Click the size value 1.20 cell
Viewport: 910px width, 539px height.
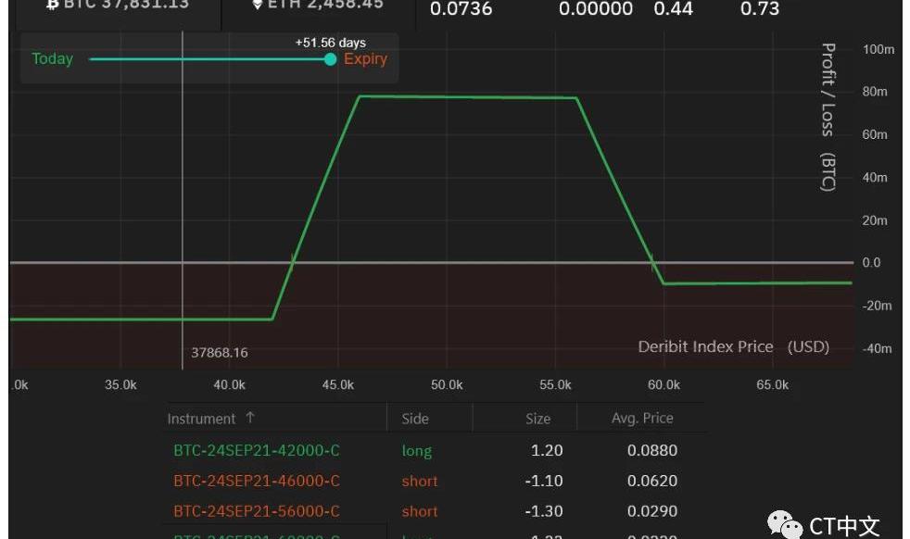[x=547, y=451]
